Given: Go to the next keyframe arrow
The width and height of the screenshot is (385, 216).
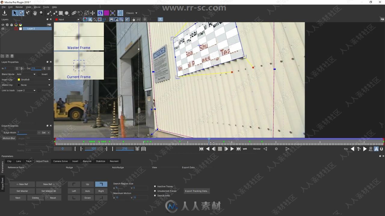Looking at the screenshot, I should click(x=365, y=149).
